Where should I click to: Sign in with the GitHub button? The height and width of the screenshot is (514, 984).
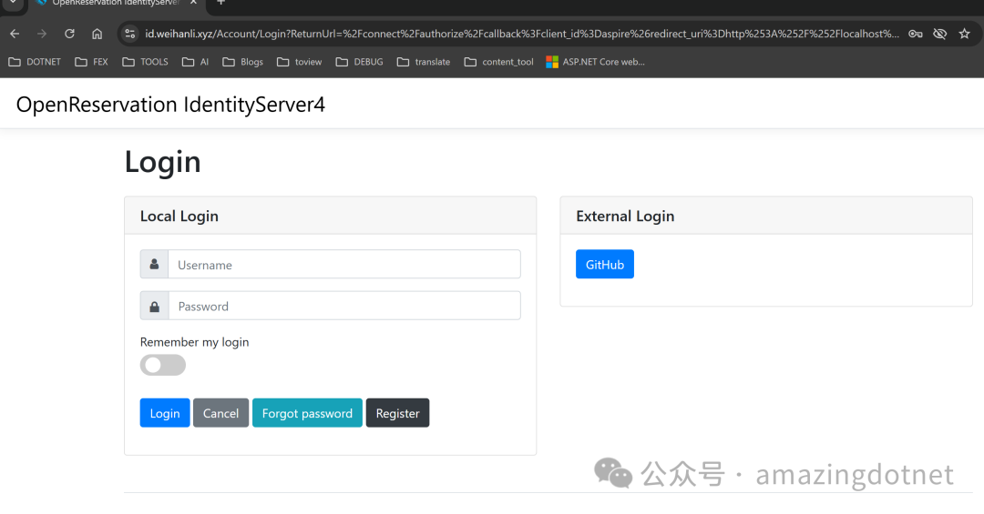[604, 265]
